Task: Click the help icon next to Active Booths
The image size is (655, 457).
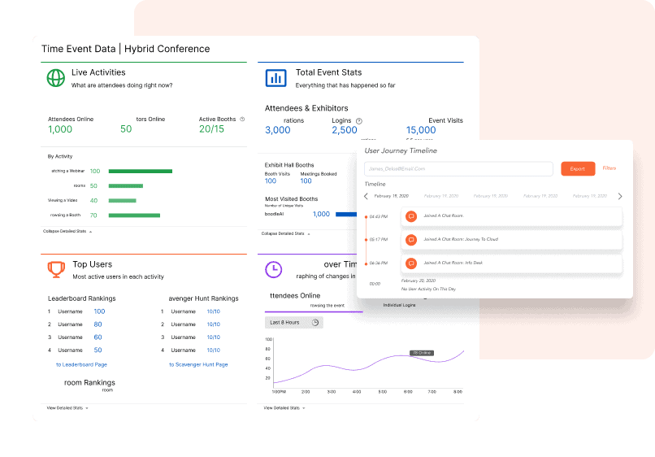Action: 242,120
